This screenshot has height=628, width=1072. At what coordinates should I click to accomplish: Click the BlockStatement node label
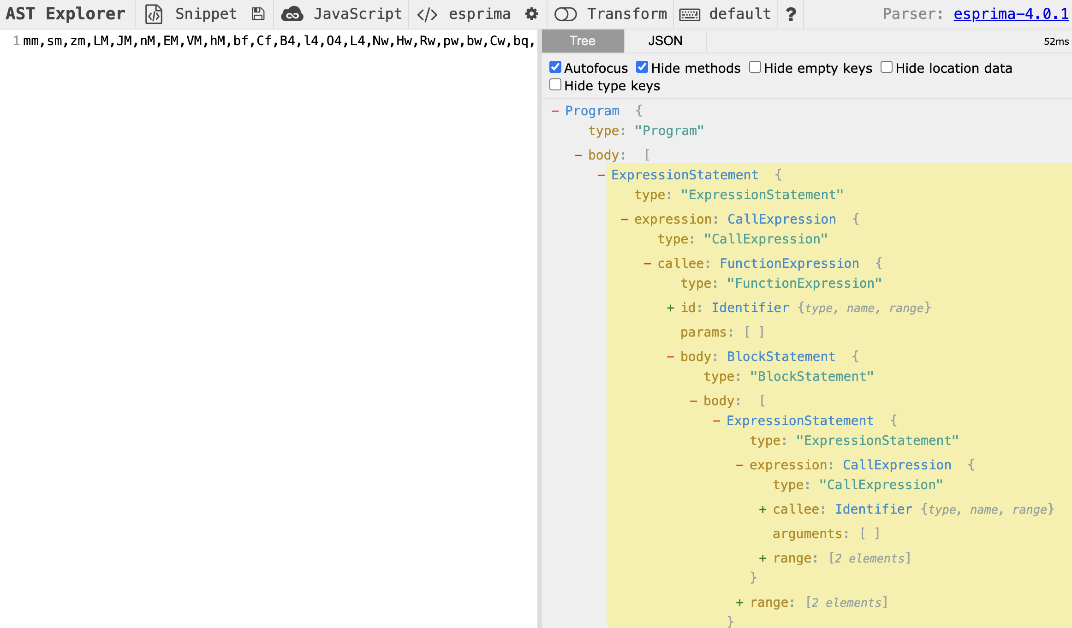(x=781, y=356)
